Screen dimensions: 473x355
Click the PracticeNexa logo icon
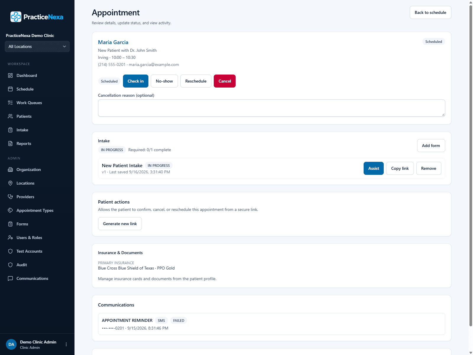point(16,17)
